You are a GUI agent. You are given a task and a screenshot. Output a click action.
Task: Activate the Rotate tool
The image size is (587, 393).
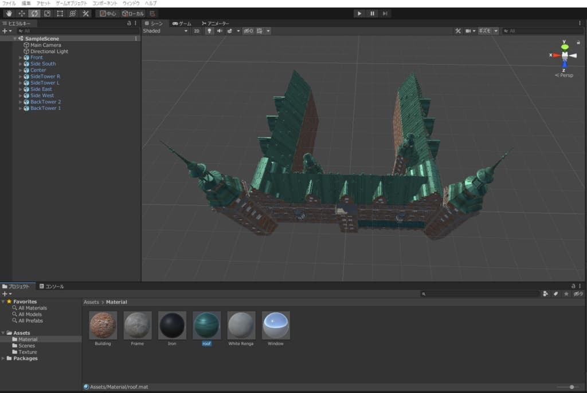coord(34,13)
